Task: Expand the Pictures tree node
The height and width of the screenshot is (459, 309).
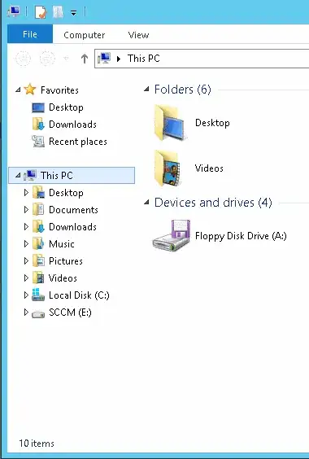Action: coord(26,260)
